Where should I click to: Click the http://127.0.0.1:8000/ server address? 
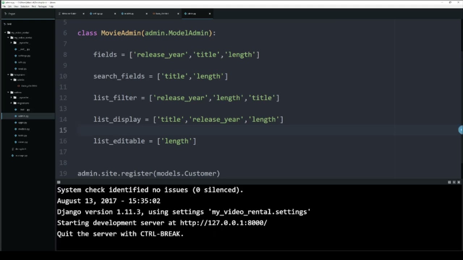pos(224,223)
